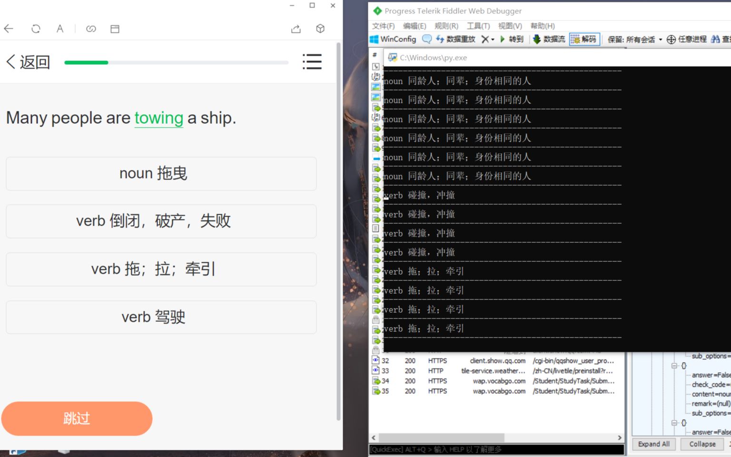Click session list scroll right arrow
Viewport: 731px width, 457px height.
click(x=619, y=437)
